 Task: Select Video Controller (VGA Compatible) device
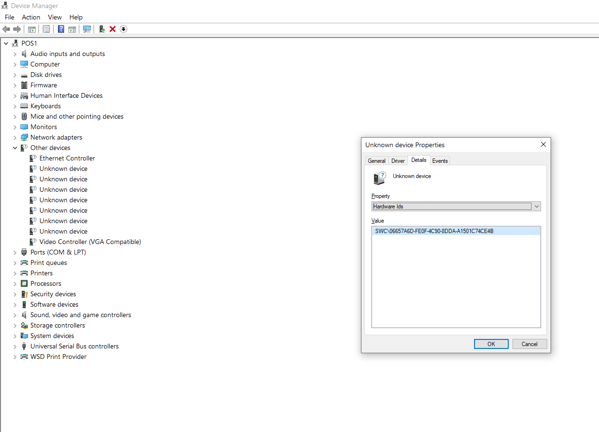click(x=90, y=242)
